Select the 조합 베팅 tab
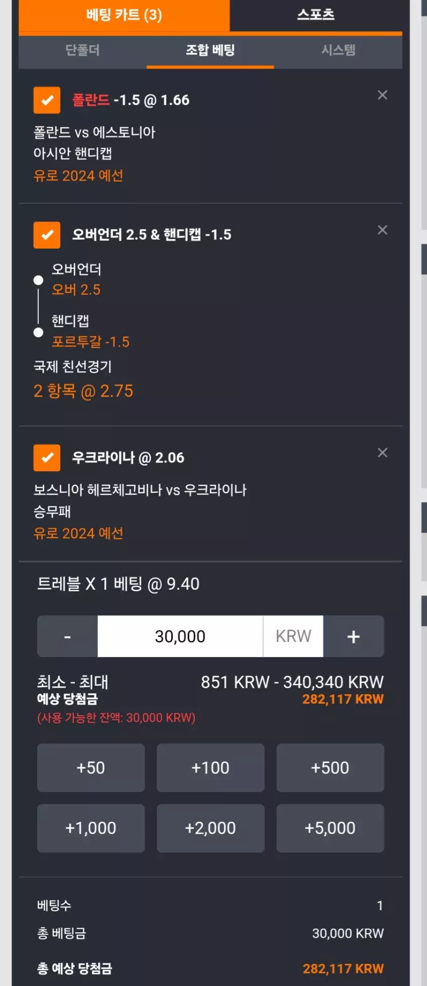The width and height of the screenshot is (427, 986). click(210, 50)
